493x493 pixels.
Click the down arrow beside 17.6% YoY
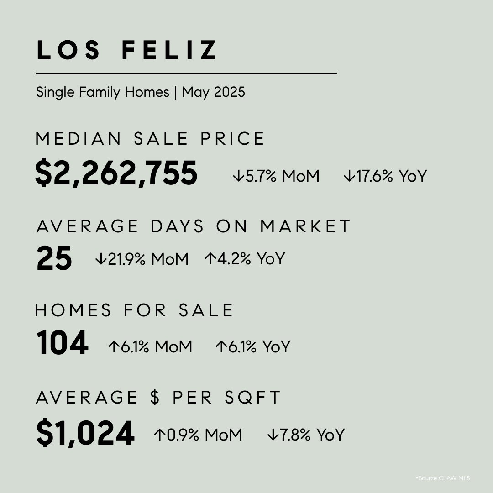[349, 176]
